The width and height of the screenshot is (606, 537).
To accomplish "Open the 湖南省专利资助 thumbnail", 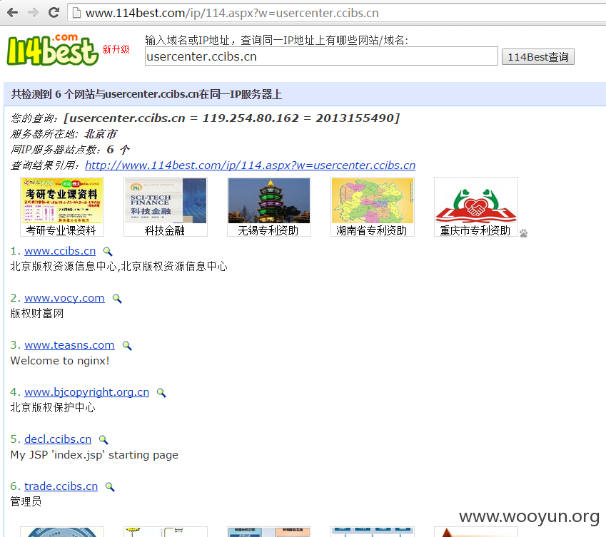I will coord(373,207).
